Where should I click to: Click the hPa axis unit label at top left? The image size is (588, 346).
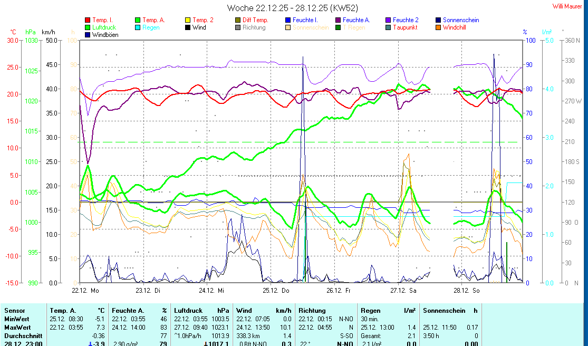tap(31, 32)
